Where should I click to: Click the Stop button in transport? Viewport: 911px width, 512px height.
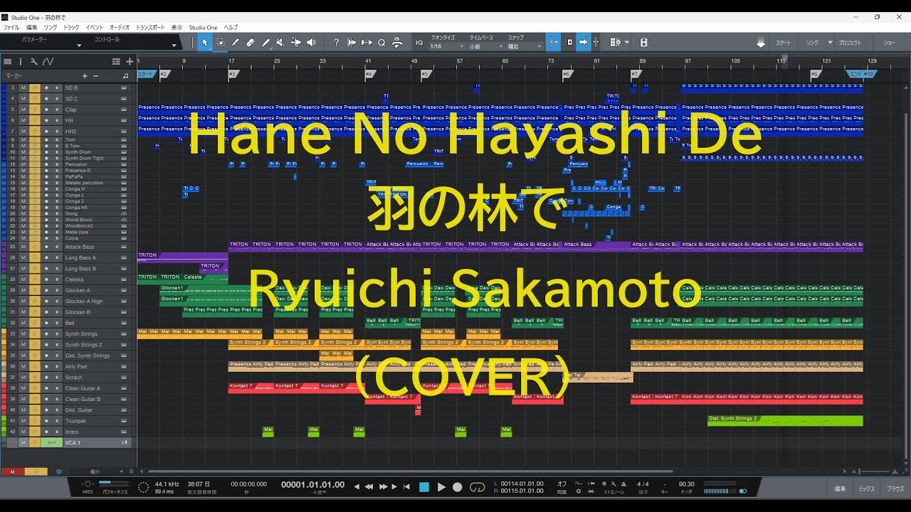click(424, 487)
